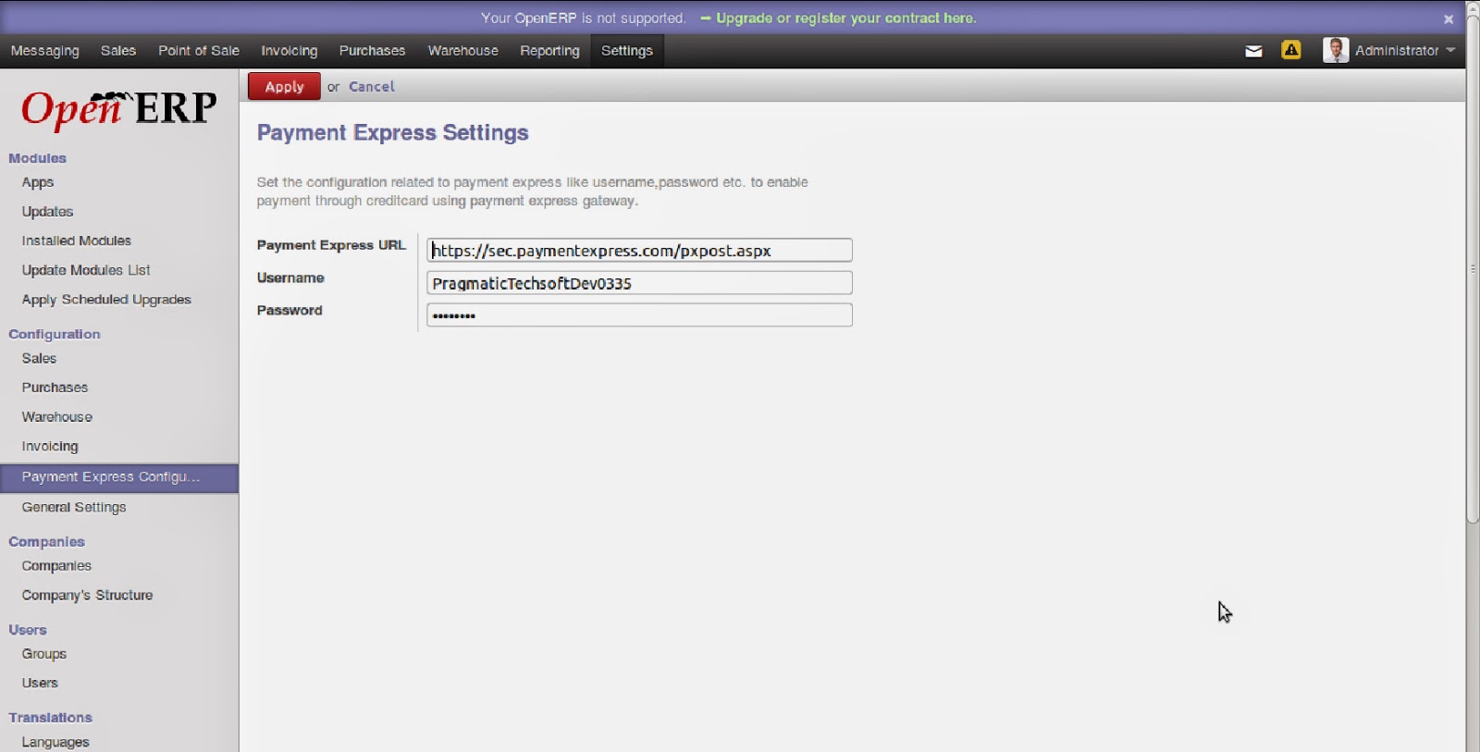Click the Payment Express Settings heading

point(393,133)
